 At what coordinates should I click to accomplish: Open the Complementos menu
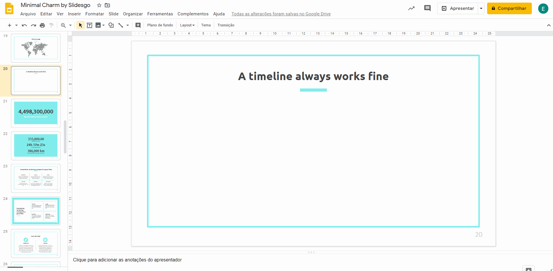click(193, 14)
